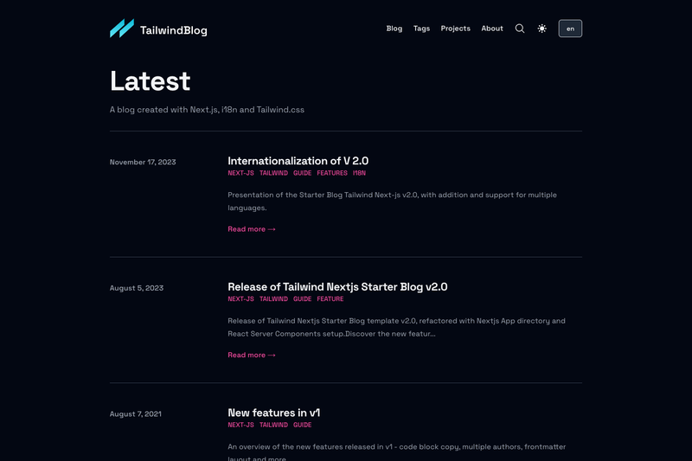Open the 'en' language selector
Viewport: 692px width, 461px height.
(570, 29)
